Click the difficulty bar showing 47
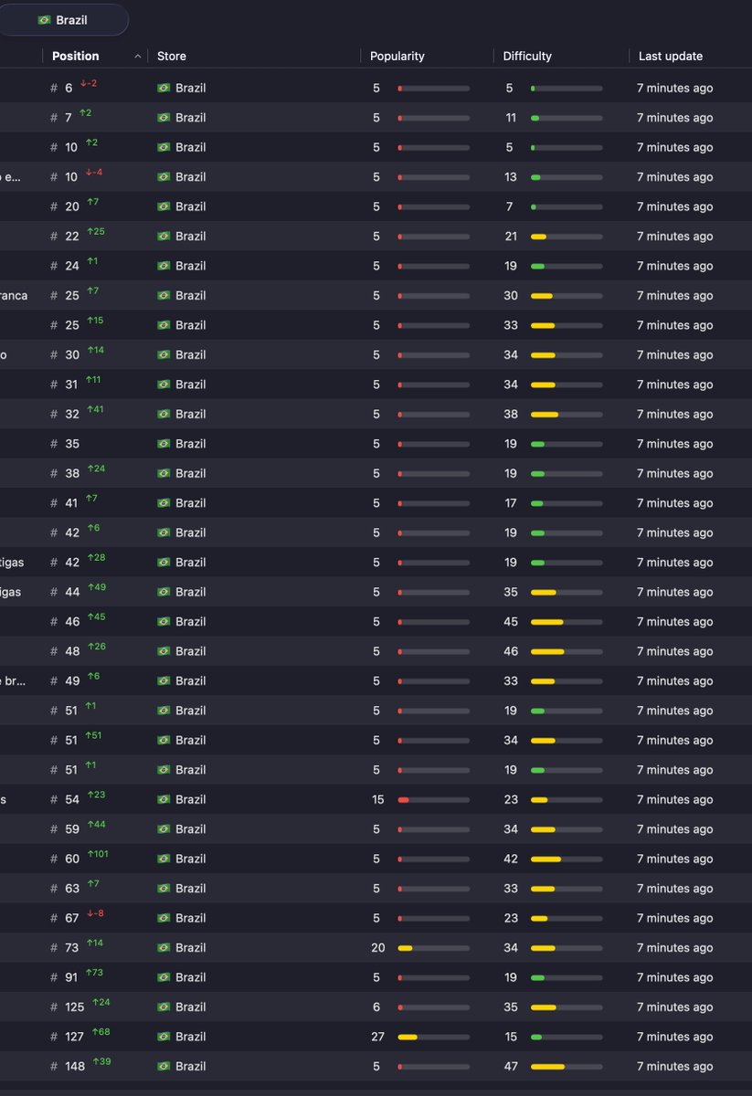Image resolution: width=752 pixels, height=1096 pixels. point(567,1067)
